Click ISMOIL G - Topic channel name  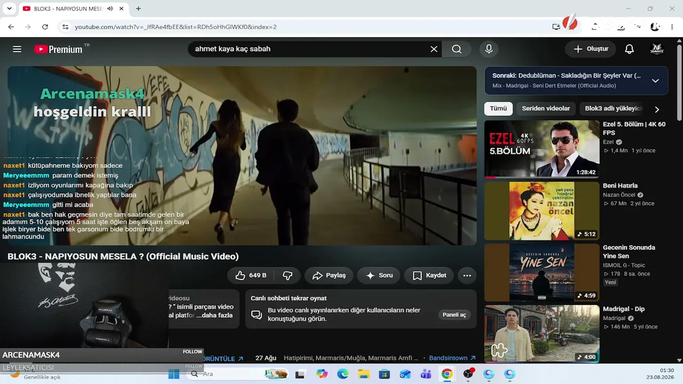[624, 265]
